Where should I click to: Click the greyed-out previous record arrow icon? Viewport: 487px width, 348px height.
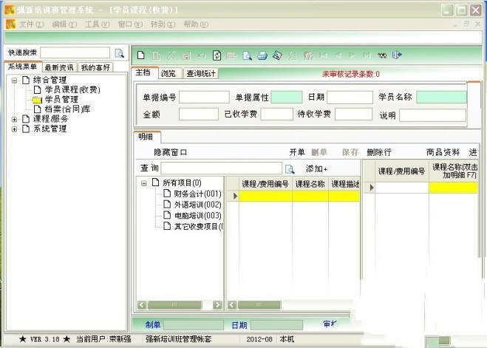(x=338, y=55)
